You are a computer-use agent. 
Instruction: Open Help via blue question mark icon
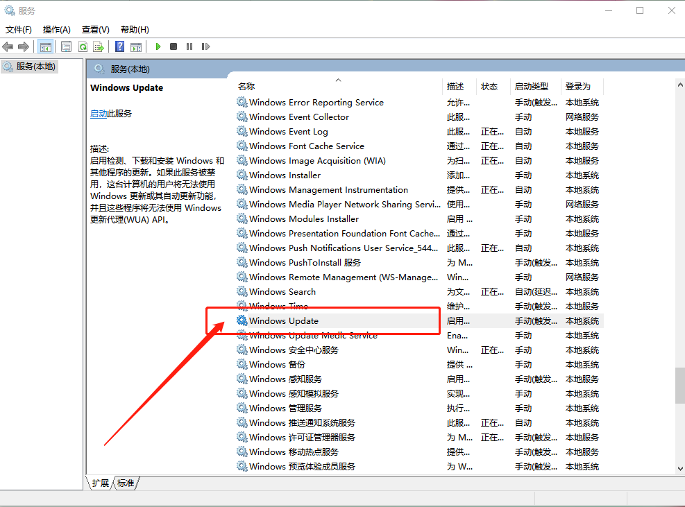119,46
